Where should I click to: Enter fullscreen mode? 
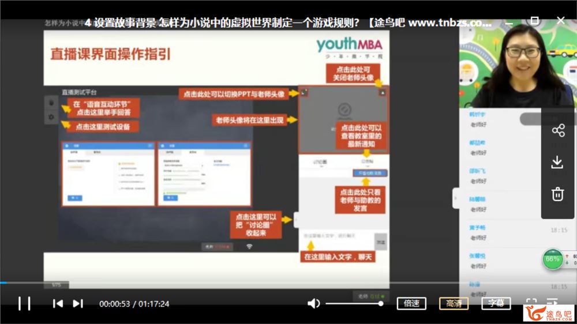tap(531, 302)
